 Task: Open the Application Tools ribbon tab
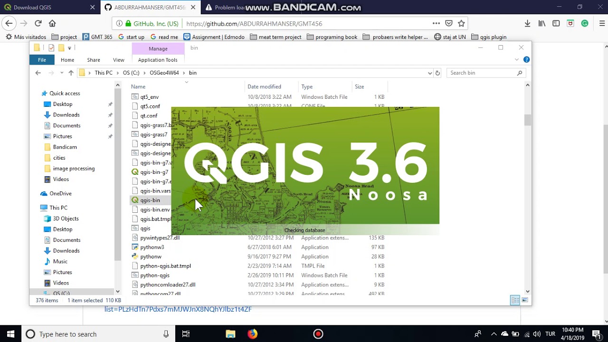click(158, 60)
